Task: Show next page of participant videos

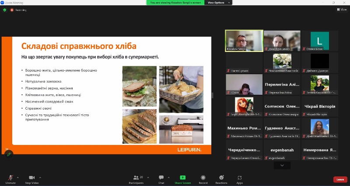Action: 282,165
